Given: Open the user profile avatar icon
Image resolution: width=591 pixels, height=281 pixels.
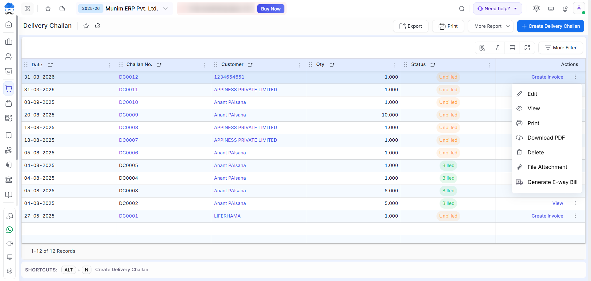Looking at the screenshot, I should 579,8.
